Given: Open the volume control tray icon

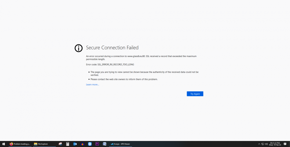Looking at the screenshot, I should click(x=266, y=144).
